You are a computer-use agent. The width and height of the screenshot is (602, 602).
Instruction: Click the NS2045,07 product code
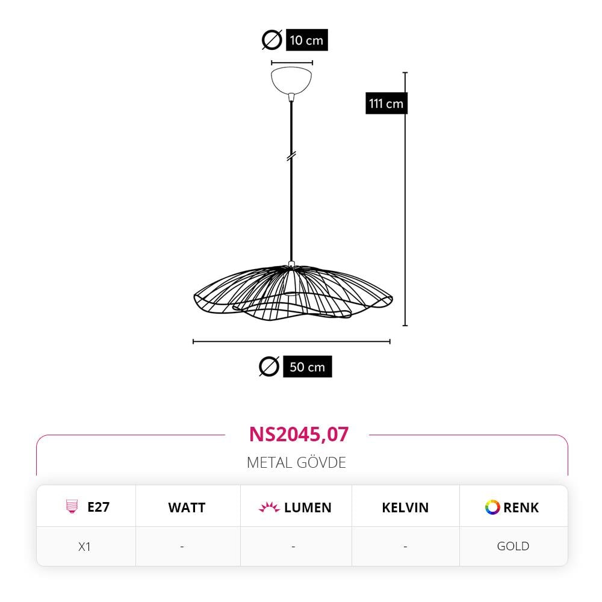click(299, 434)
